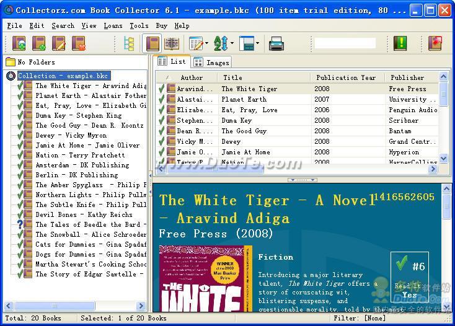Click the quick search input field
The image size is (455, 326).
(x=345, y=43)
